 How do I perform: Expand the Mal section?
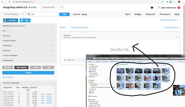coord(28,31)
